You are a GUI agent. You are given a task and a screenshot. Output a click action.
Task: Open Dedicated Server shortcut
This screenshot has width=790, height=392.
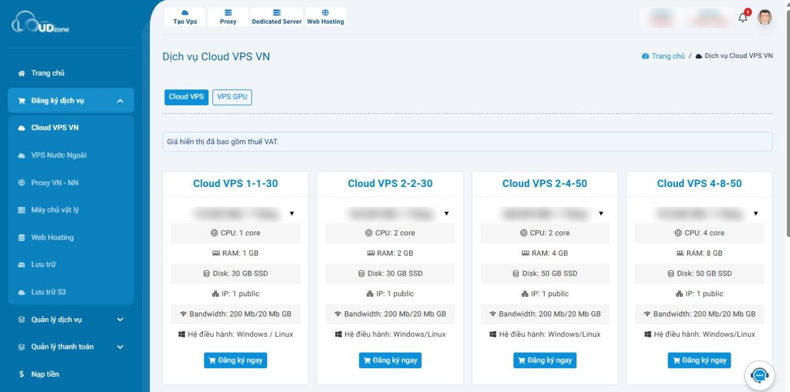point(277,17)
